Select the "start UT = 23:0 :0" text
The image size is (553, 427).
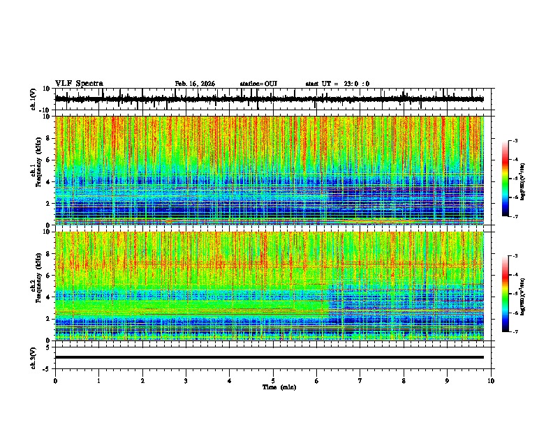337,84
